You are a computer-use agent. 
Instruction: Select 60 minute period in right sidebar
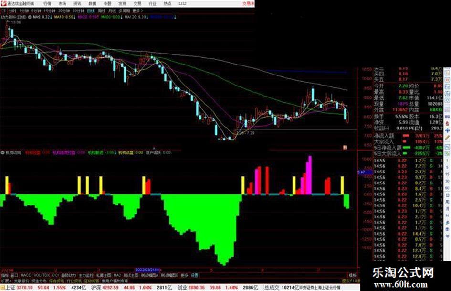[x=447, y=188]
